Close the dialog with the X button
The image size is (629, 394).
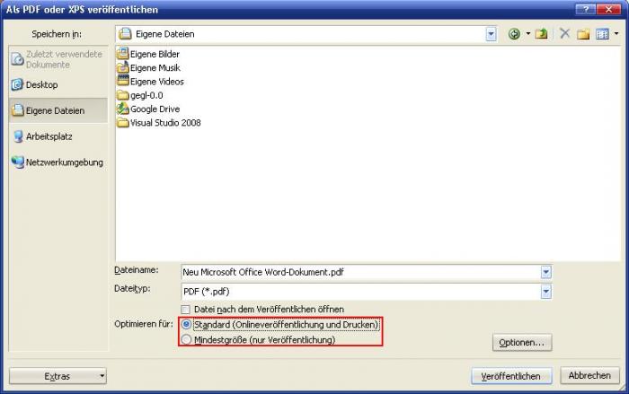(x=608, y=9)
